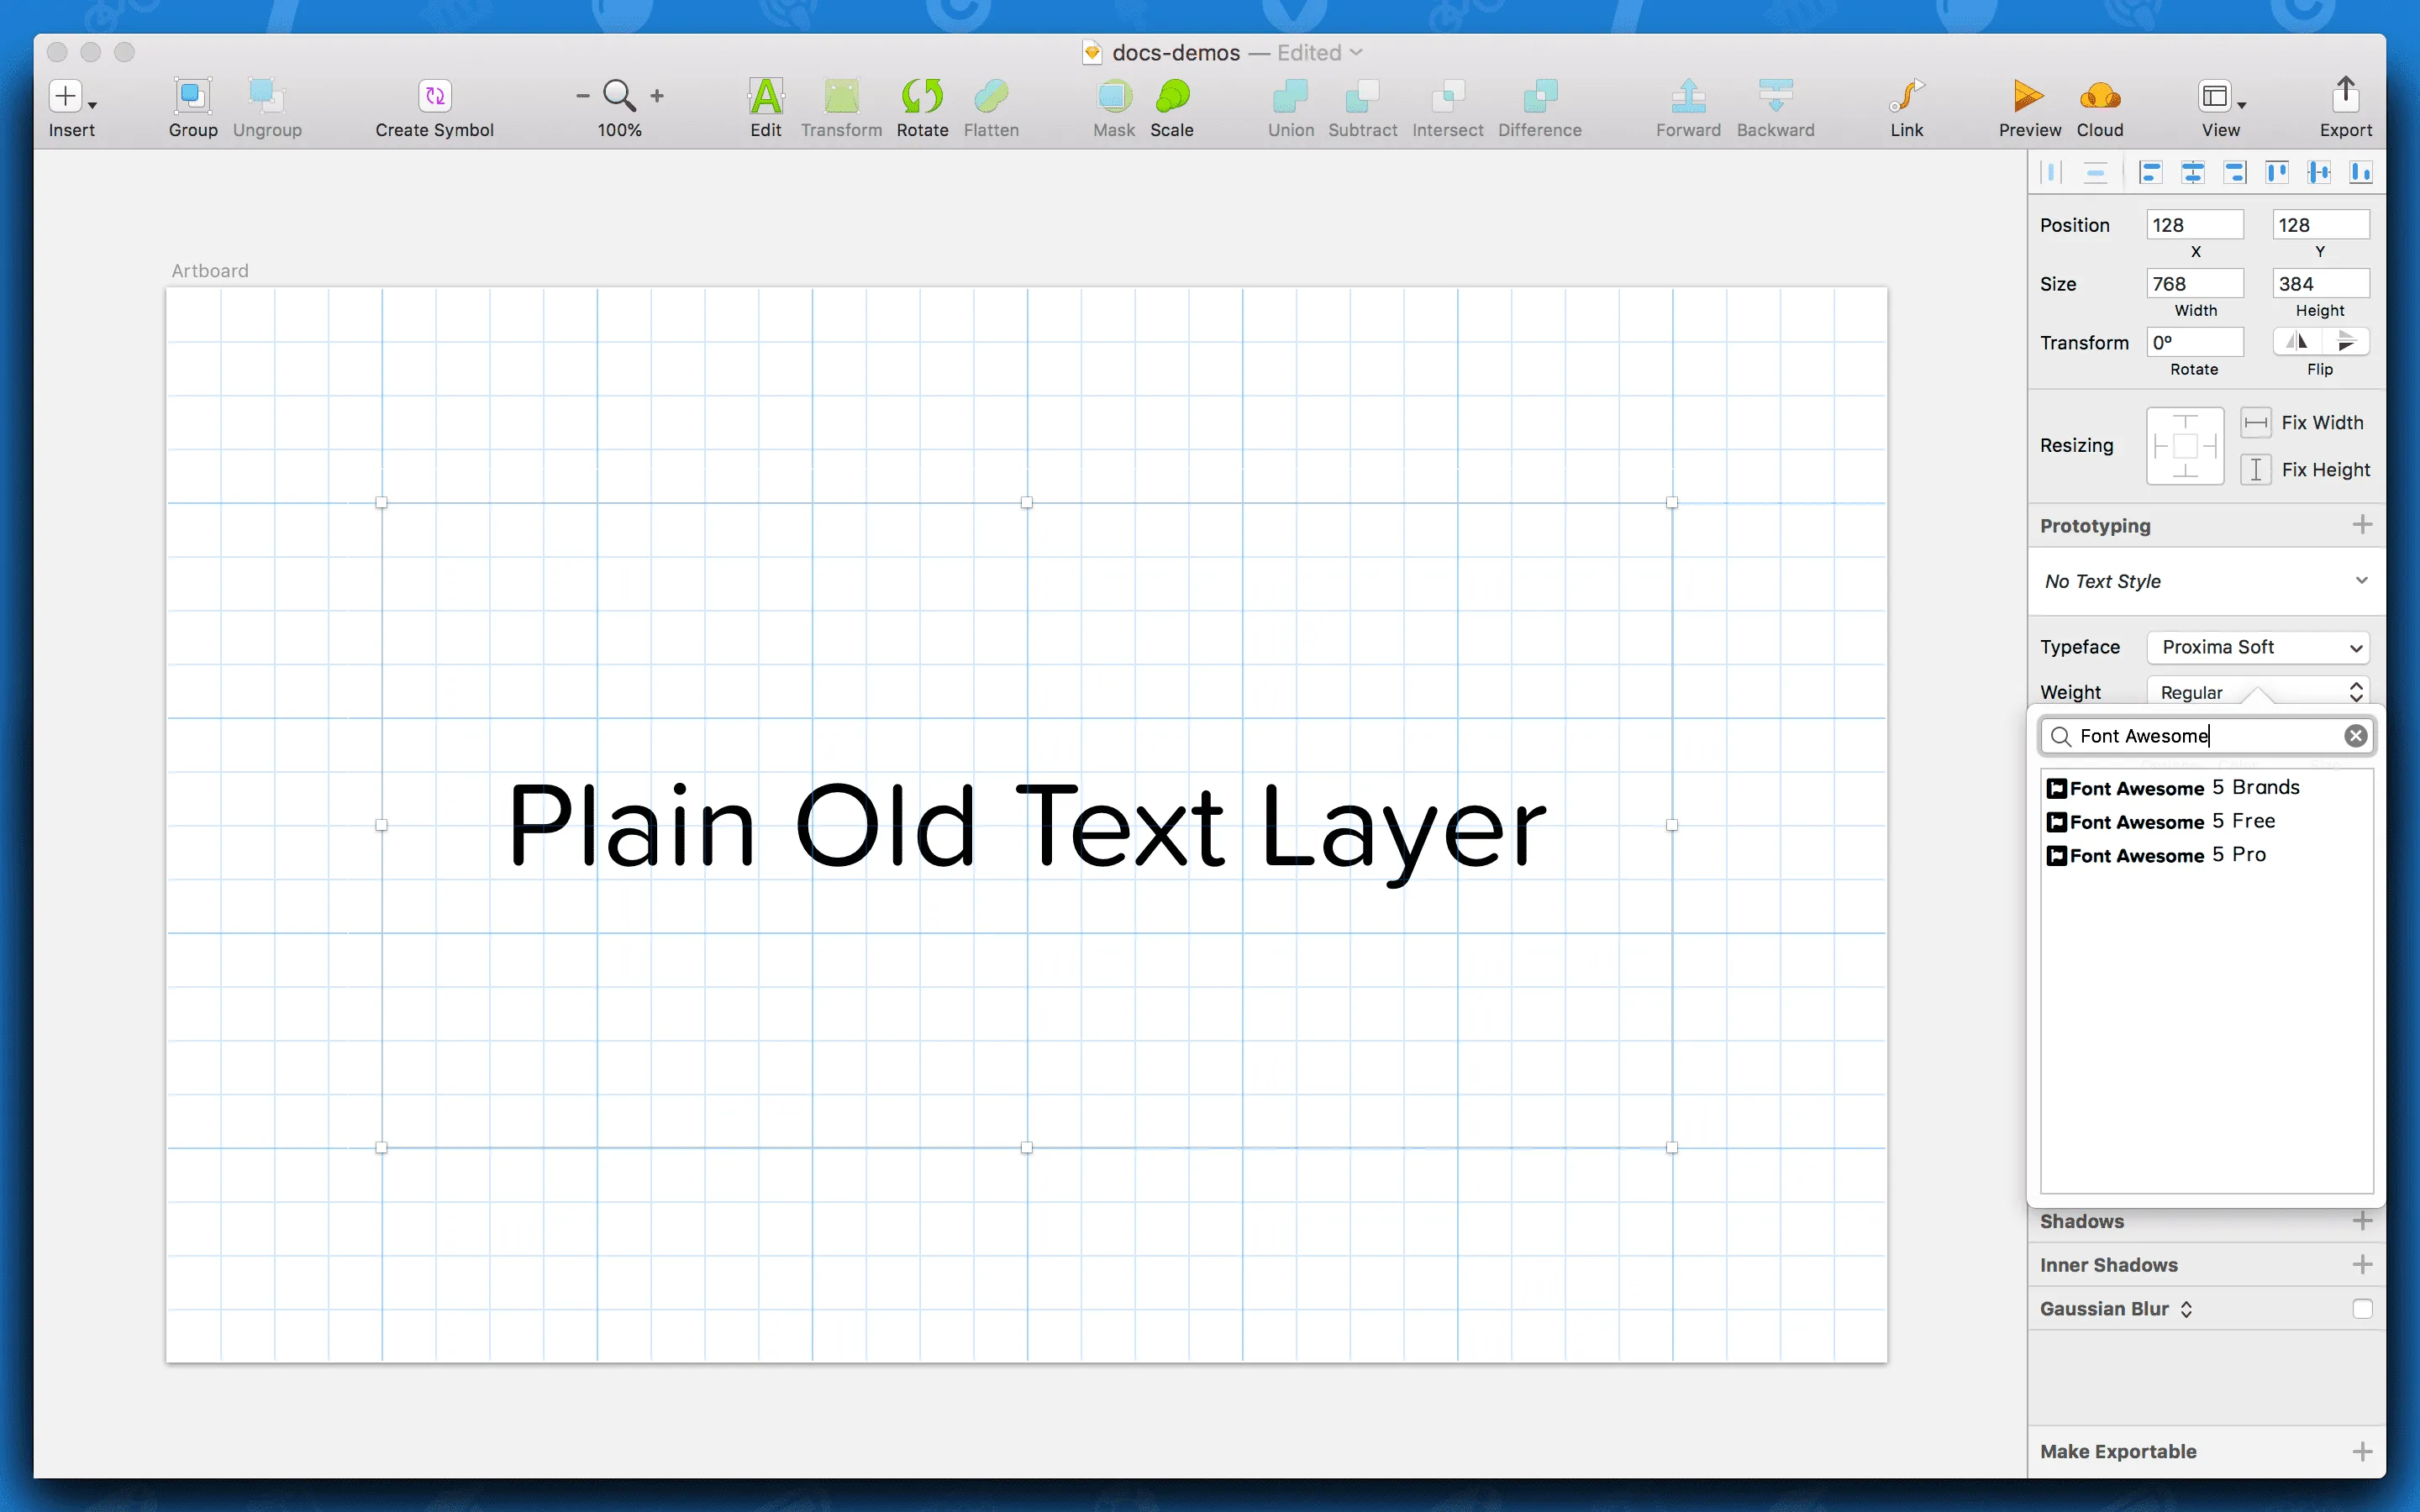Export the document
Image resolution: width=2420 pixels, height=1512 pixels.
[2345, 105]
